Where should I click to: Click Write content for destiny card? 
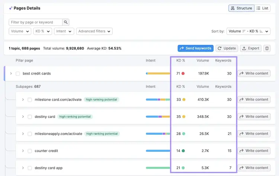[254, 117]
